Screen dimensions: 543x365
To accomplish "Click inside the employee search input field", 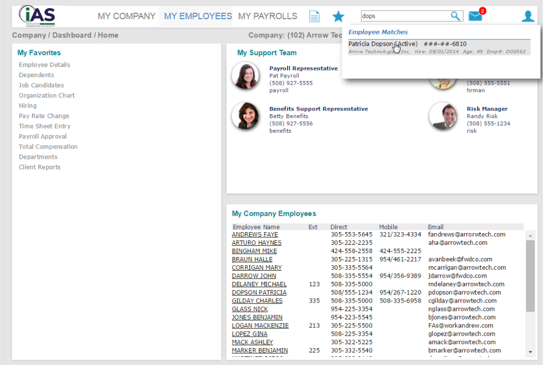I will pos(406,16).
